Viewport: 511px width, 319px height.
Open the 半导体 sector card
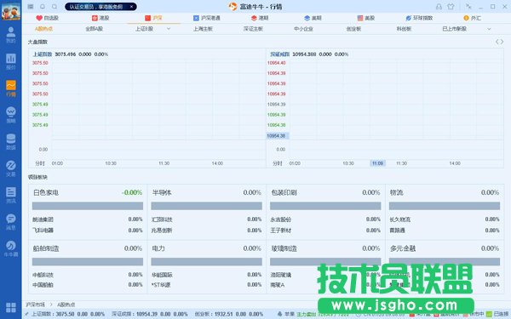(x=206, y=212)
